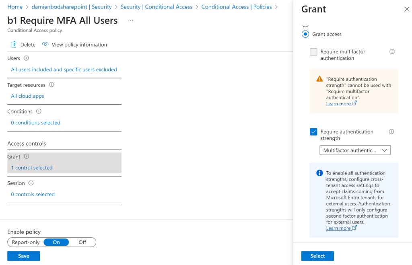Click info icon next to Conditions
Viewport: 412px width, 265px height.
[x=39, y=111]
